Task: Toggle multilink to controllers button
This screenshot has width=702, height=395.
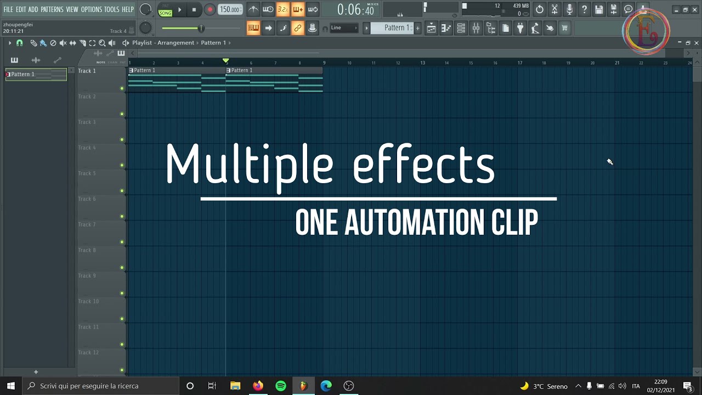Action: (x=298, y=28)
